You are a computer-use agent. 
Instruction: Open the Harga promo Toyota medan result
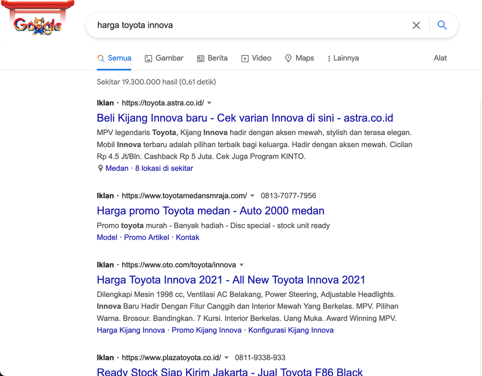[x=210, y=211]
